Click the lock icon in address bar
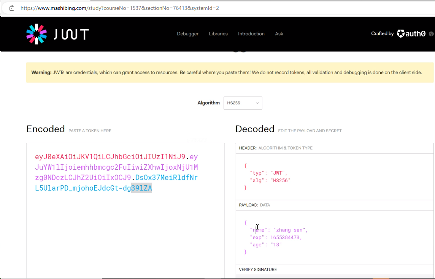This screenshot has width=435, height=279. (11, 8)
